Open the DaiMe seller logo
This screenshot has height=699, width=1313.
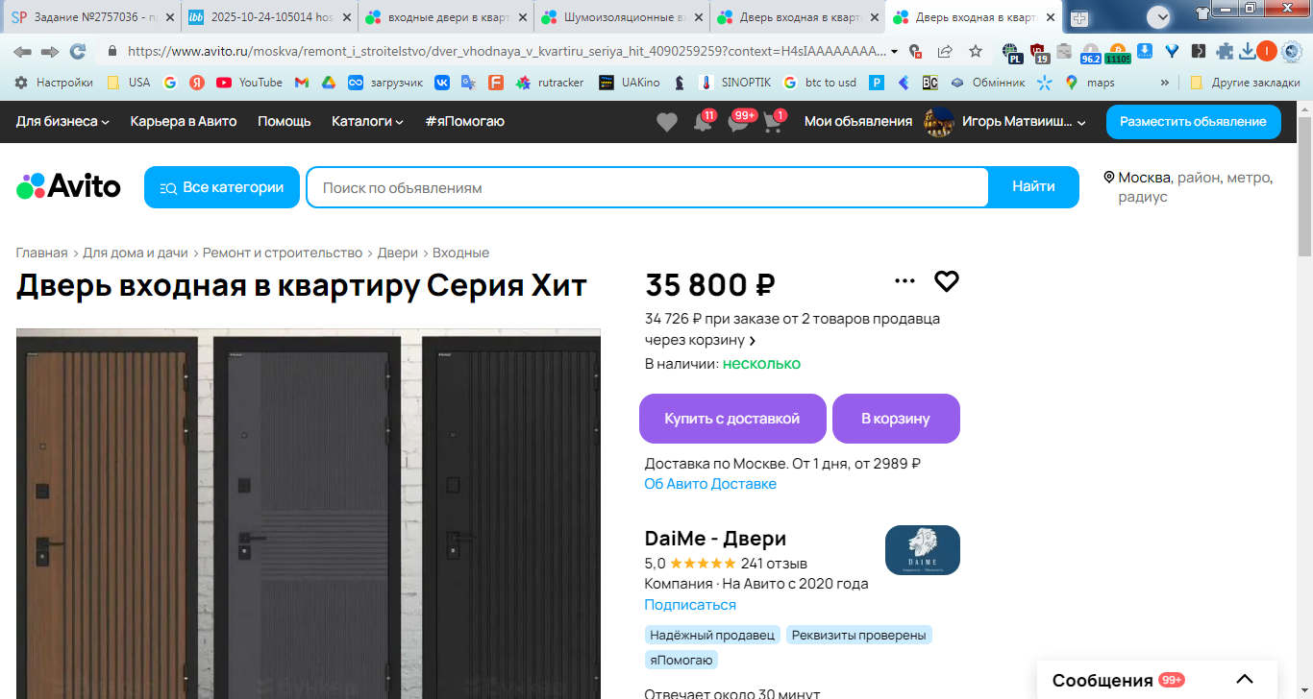point(923,550)
